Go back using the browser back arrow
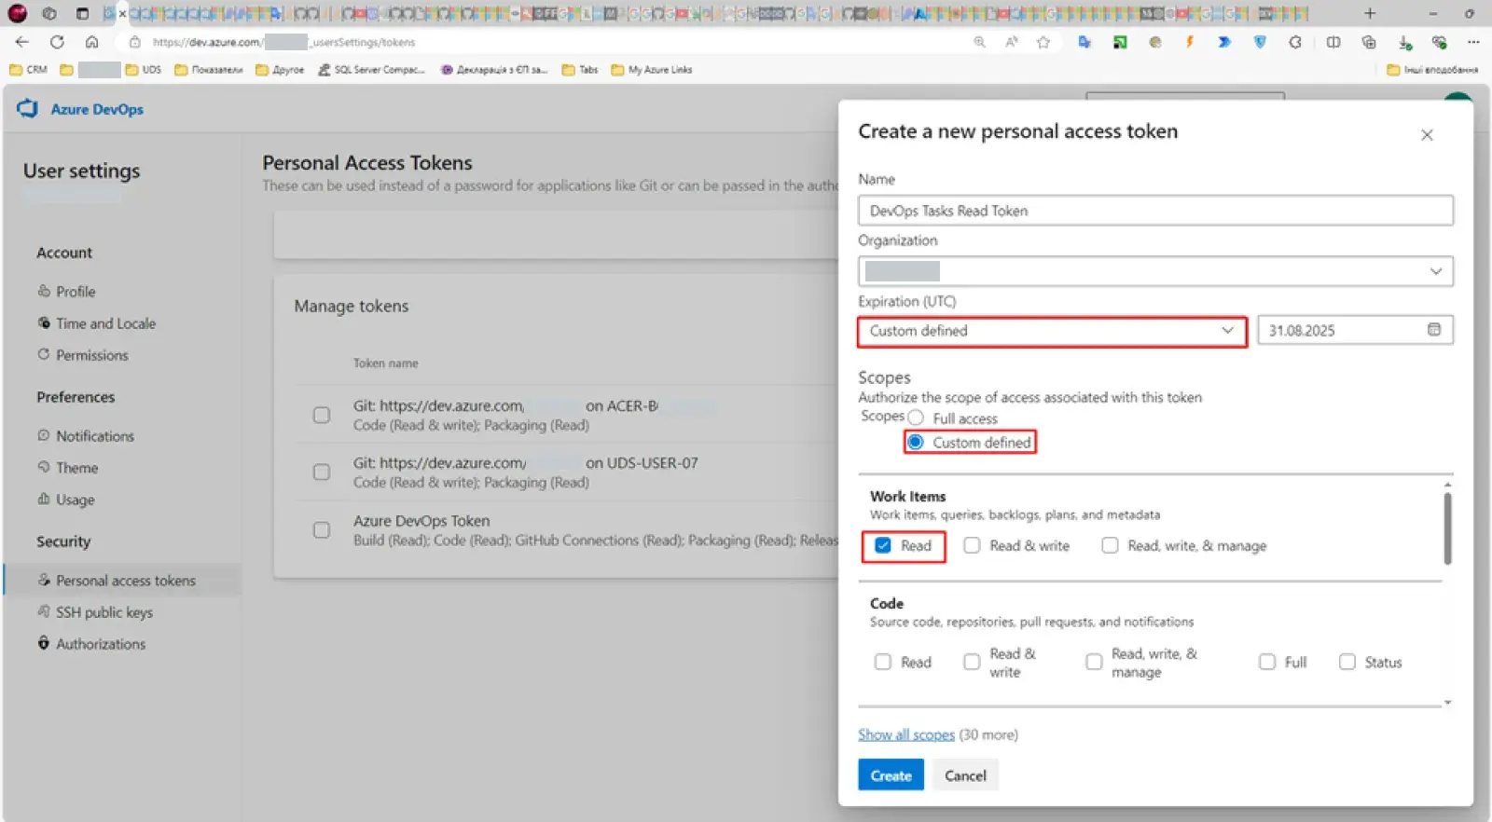 click(22, 42)
